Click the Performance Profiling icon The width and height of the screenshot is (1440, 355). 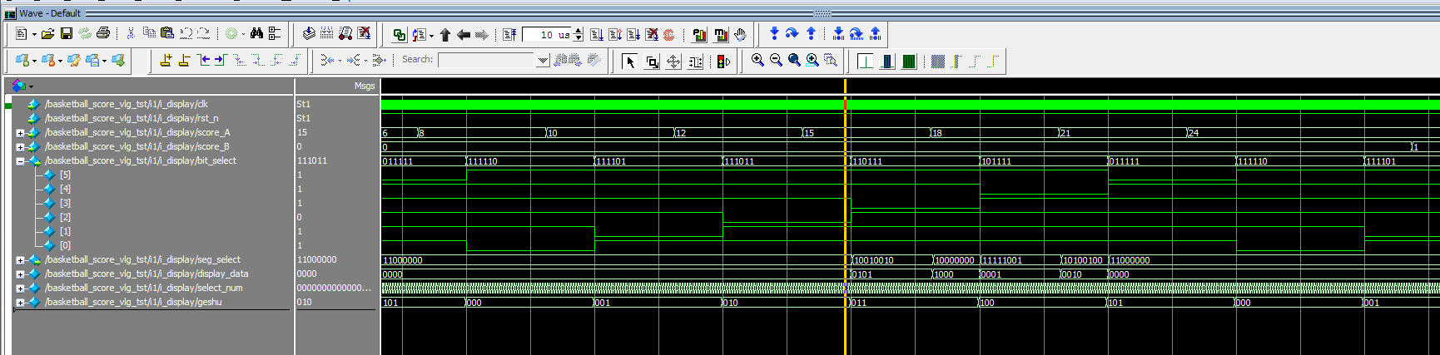pos(700,35)
